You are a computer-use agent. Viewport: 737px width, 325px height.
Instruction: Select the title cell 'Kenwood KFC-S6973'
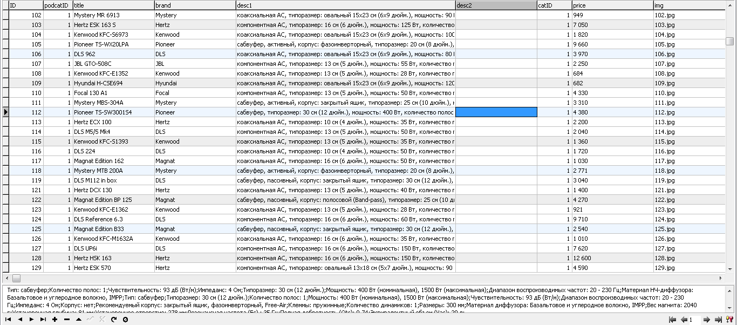tap(113, 34)
